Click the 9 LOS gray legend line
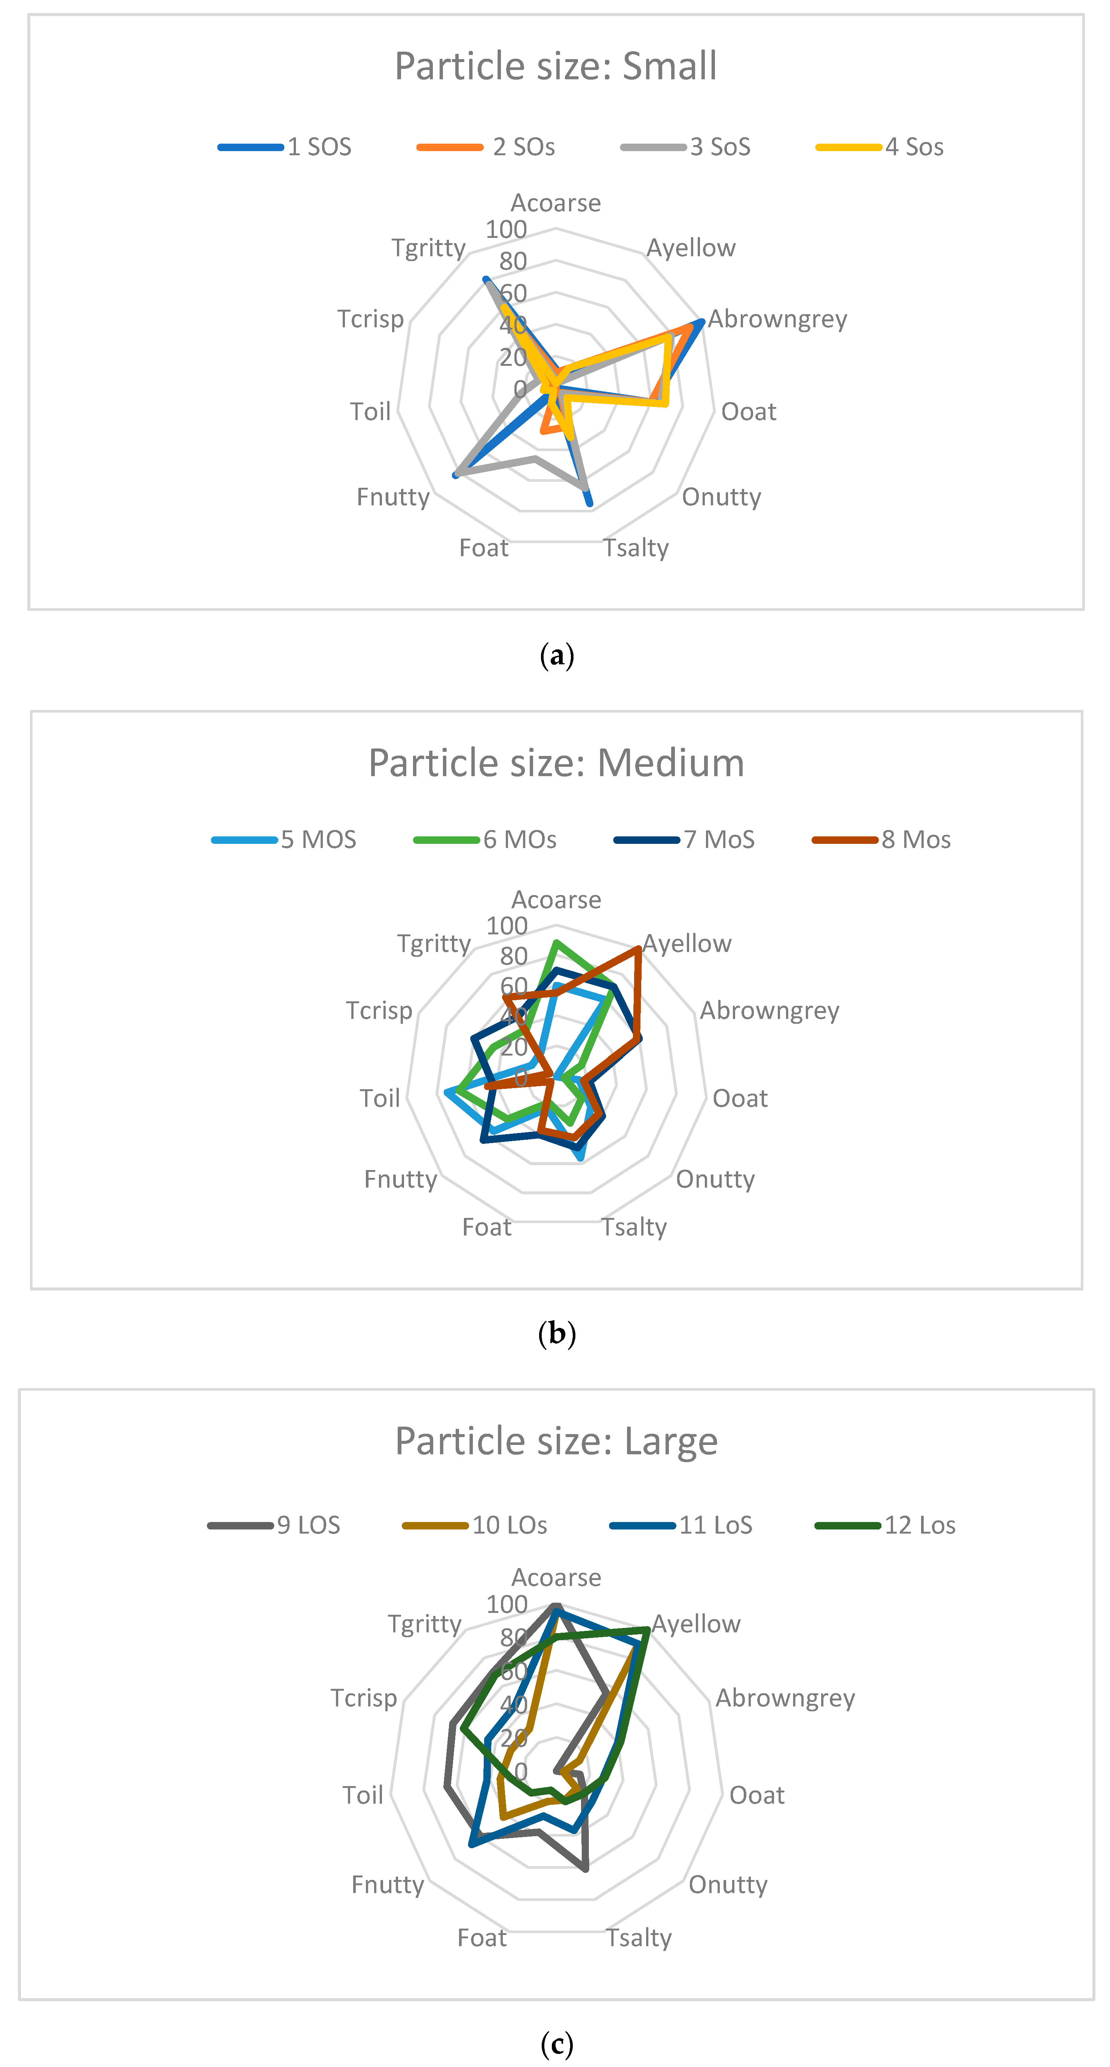Viewport: 1110px width, 2067px height. pos(240,1525)
